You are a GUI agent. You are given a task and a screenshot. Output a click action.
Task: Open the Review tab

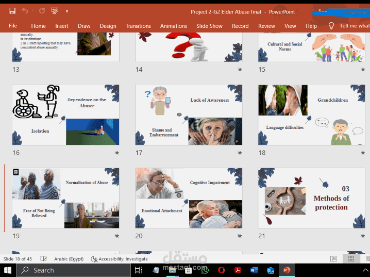(x=266, y=26)
